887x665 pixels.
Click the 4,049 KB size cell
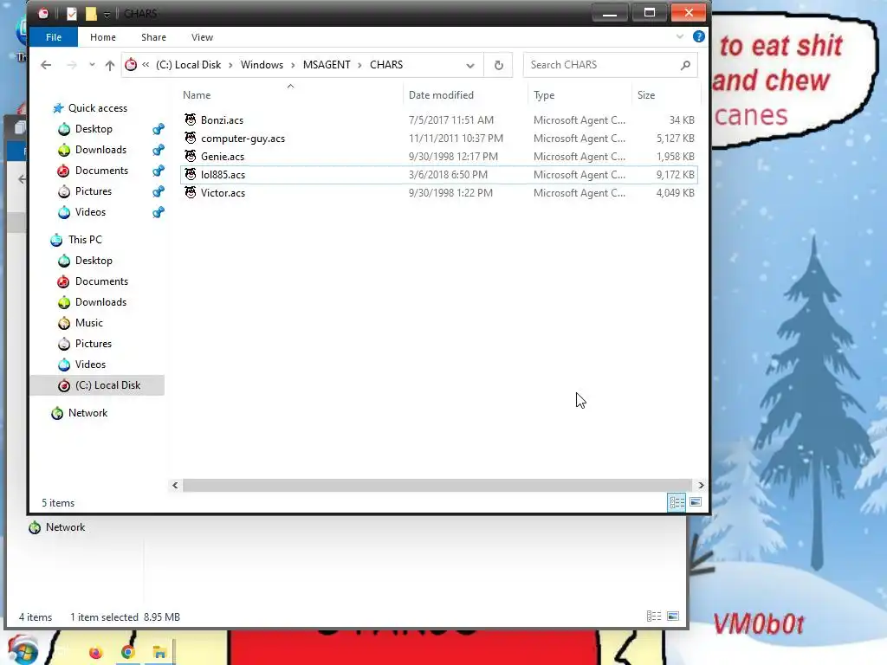click(675, 193)
